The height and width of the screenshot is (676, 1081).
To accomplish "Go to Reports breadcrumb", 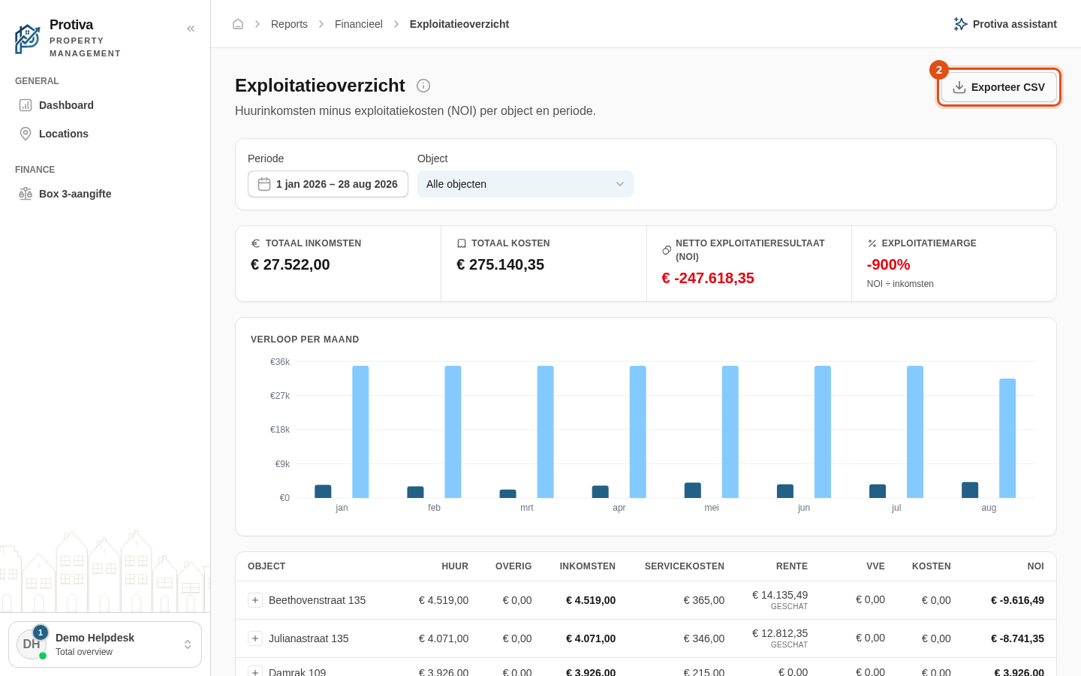I will click(x=289, y=24).
